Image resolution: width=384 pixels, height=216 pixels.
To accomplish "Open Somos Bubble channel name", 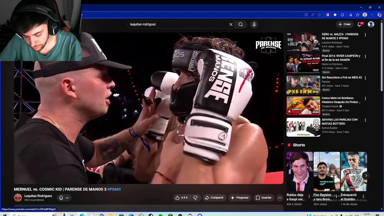I will coord(330,128).
